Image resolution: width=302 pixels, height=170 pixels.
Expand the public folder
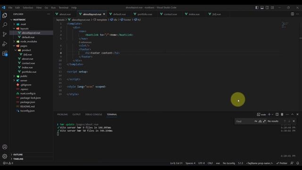pos(14,76)
